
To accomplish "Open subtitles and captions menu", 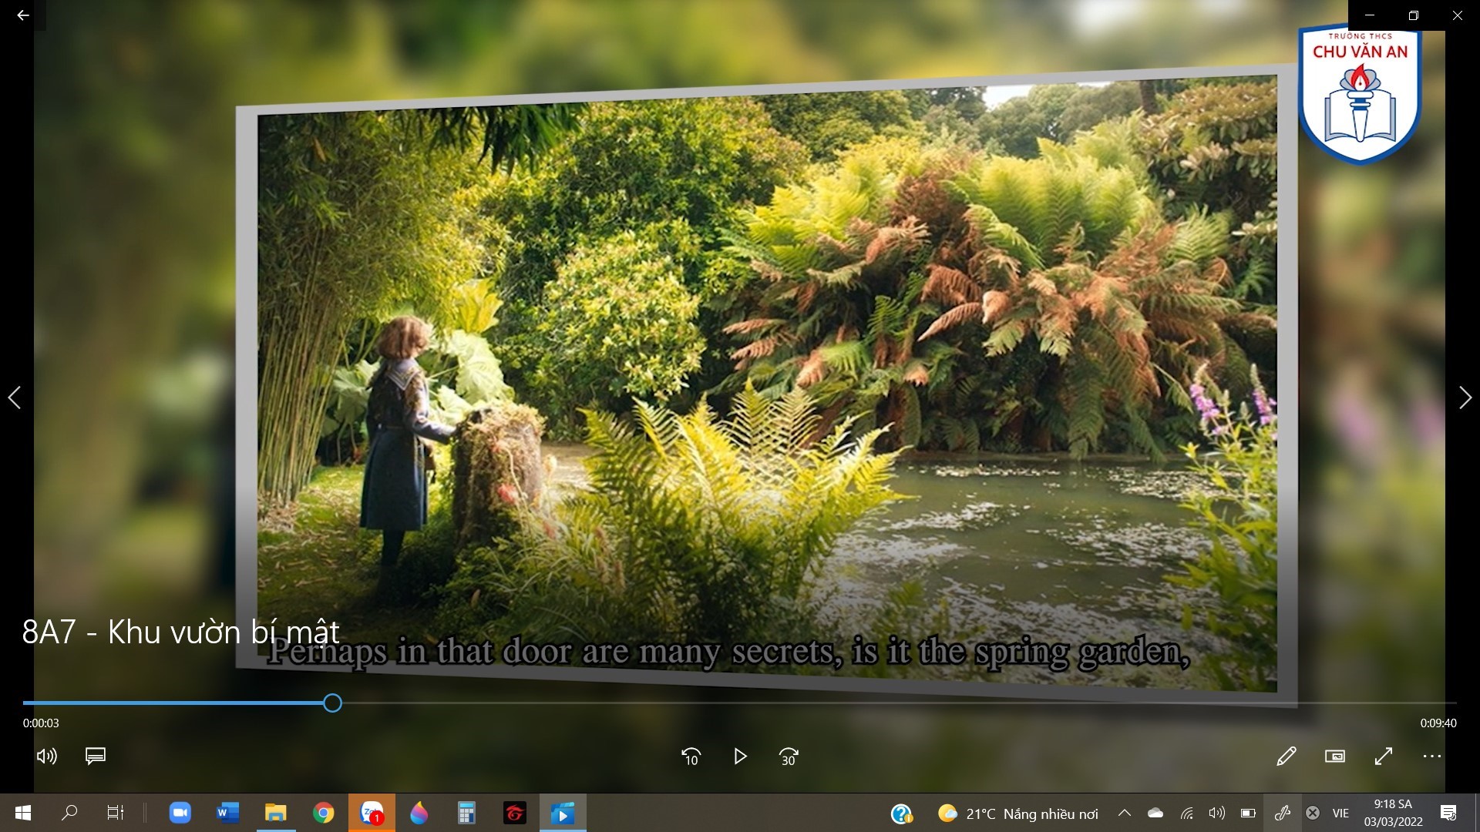I will pyautogui.click(x=96, y=757).
